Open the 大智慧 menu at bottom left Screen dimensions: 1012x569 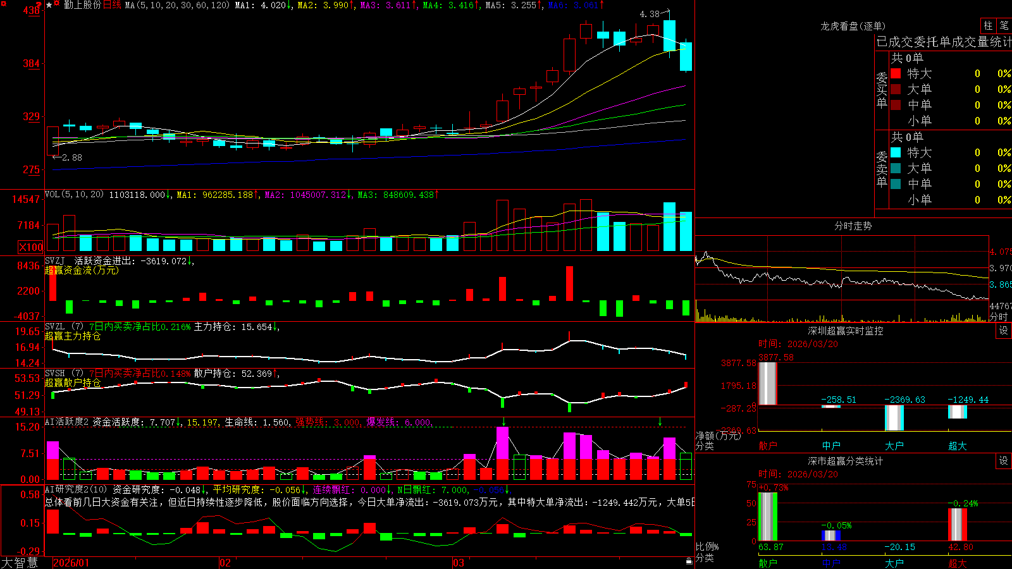click(20, 563)
